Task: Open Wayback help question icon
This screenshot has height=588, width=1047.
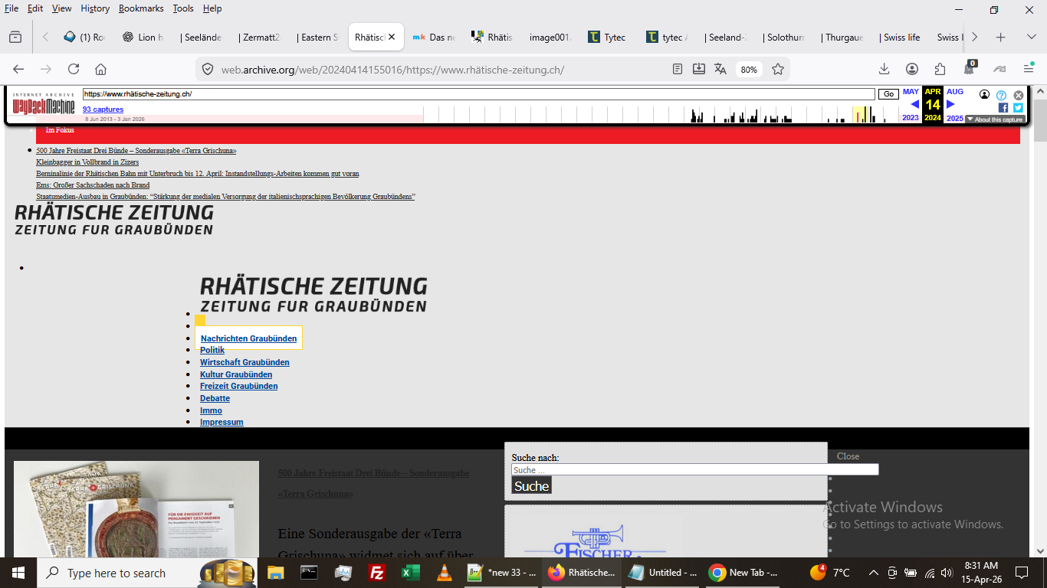Action: [1001, 96]
